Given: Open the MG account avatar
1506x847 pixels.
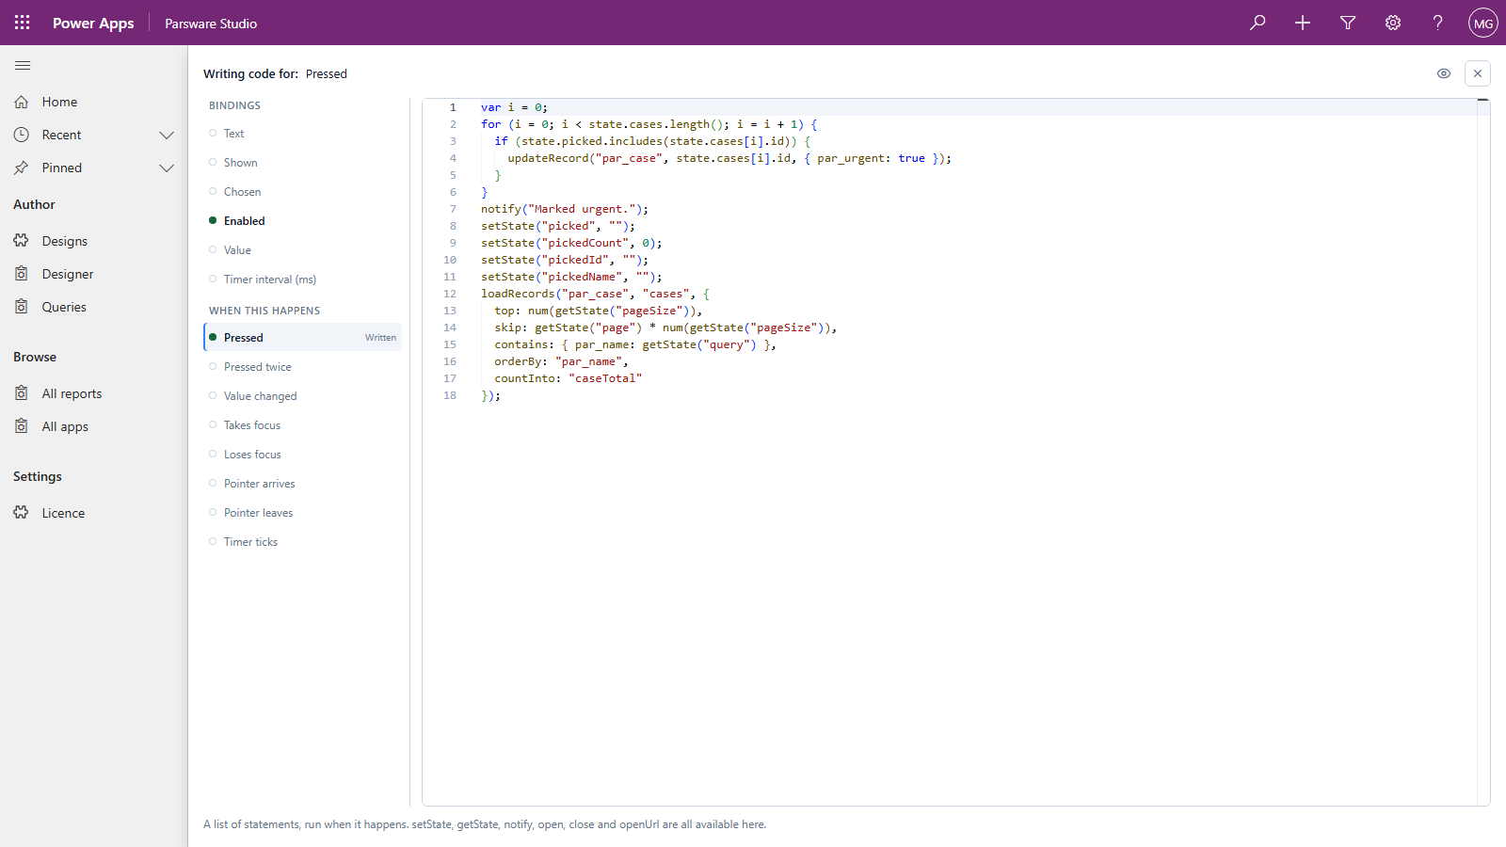Looking at the screenshot, I should click(x=1483, y=23).
